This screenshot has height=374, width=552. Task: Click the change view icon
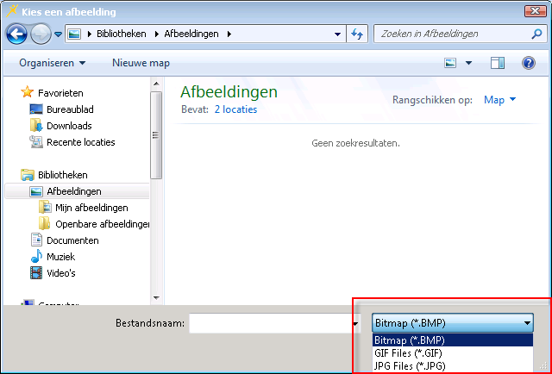point(450,63)
